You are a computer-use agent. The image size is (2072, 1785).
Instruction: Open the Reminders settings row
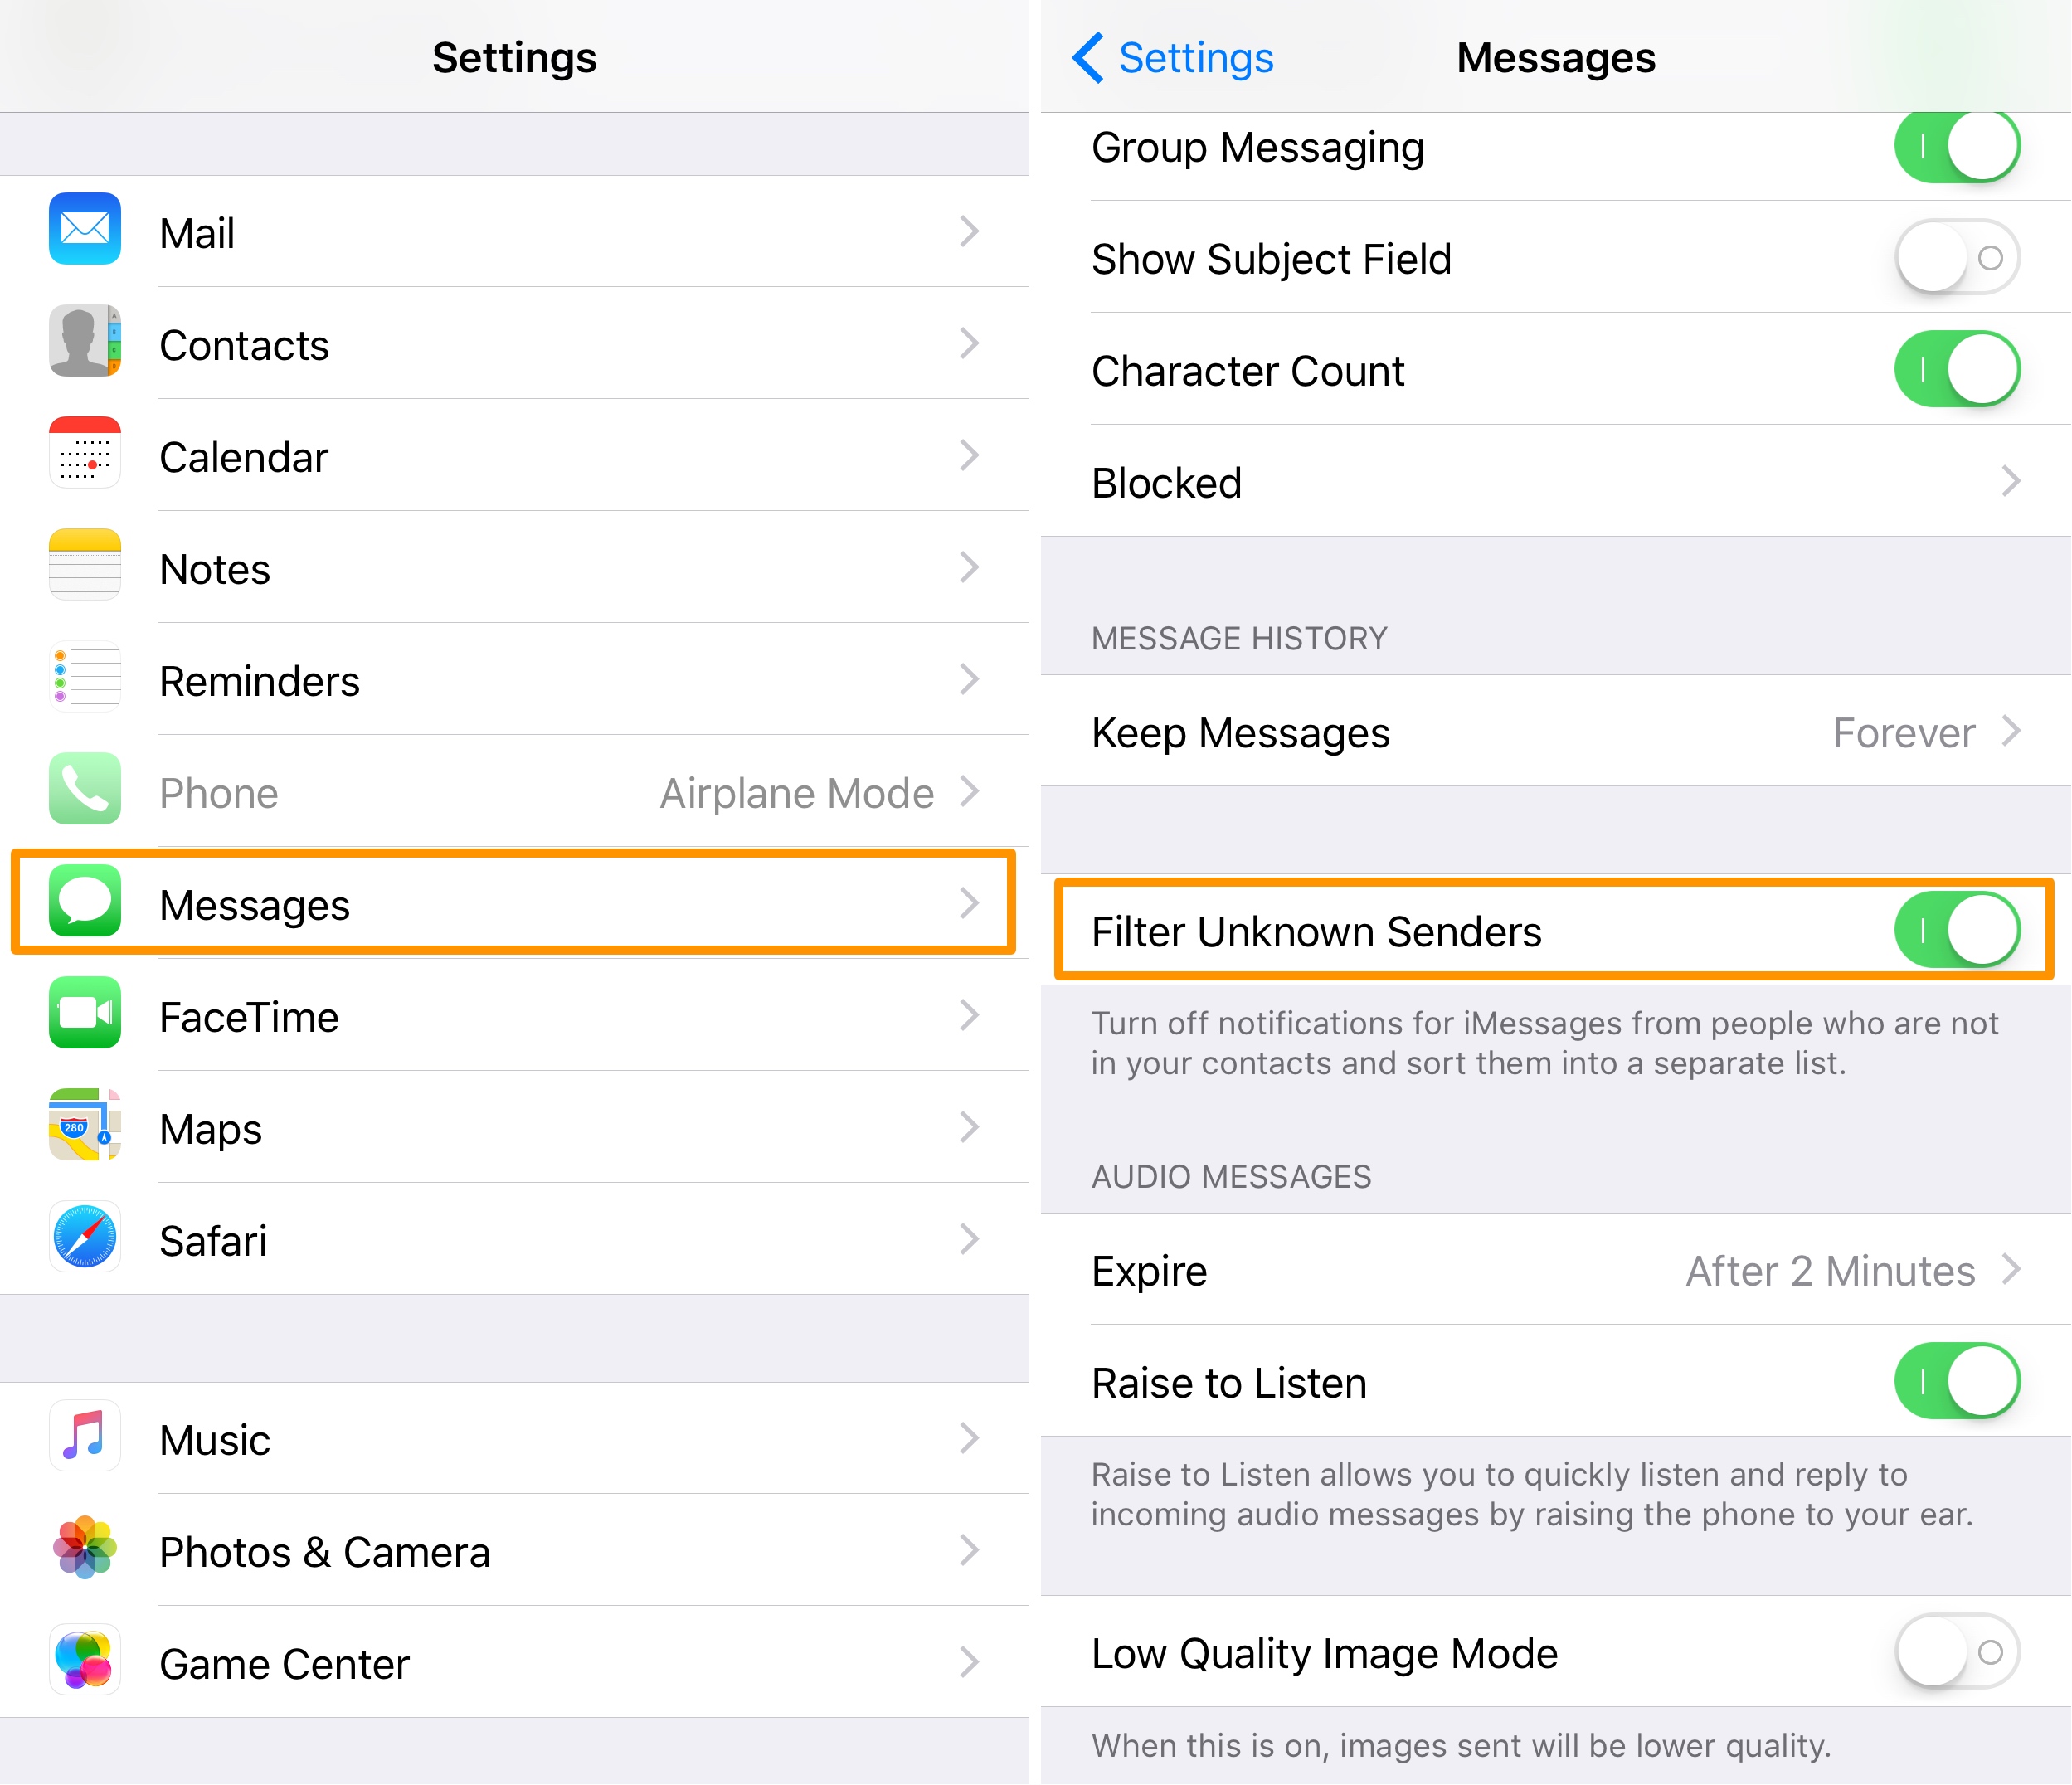pos(514,680)
